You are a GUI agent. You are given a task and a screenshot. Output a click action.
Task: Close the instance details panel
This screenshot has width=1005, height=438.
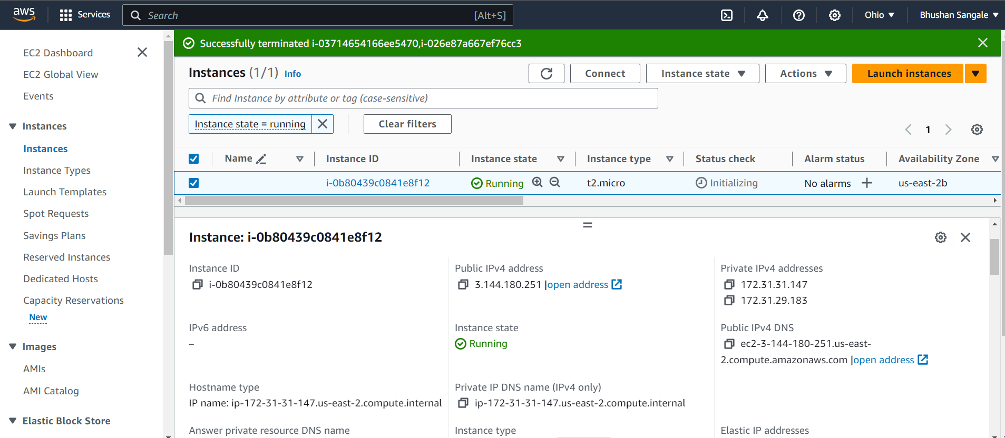pos(965,237)
